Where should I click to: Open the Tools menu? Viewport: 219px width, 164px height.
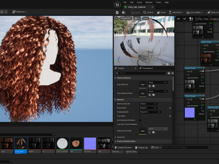click(x=158, y=2)
